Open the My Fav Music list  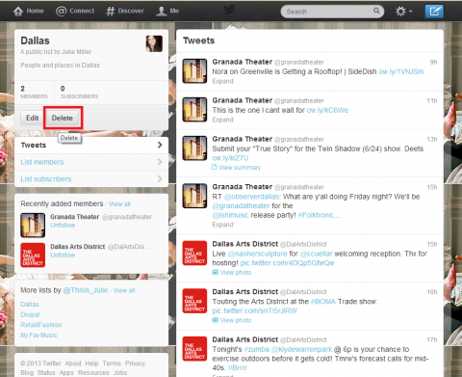coord(38,336)
